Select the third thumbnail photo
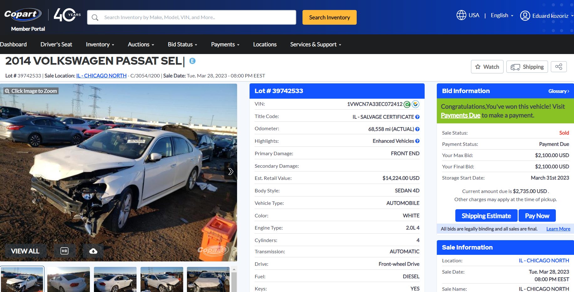574x292 pixels. click(x=115, y=280)
